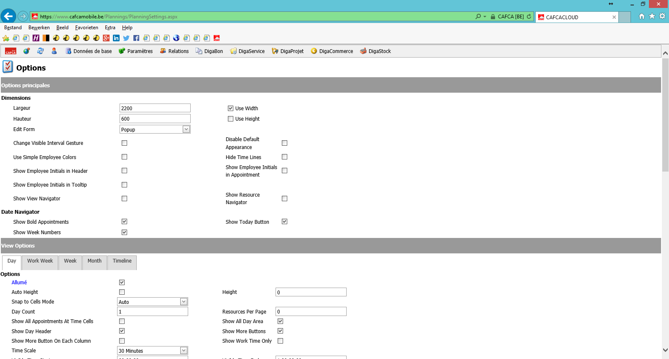Disable Show Today Button

click(284, 221)
